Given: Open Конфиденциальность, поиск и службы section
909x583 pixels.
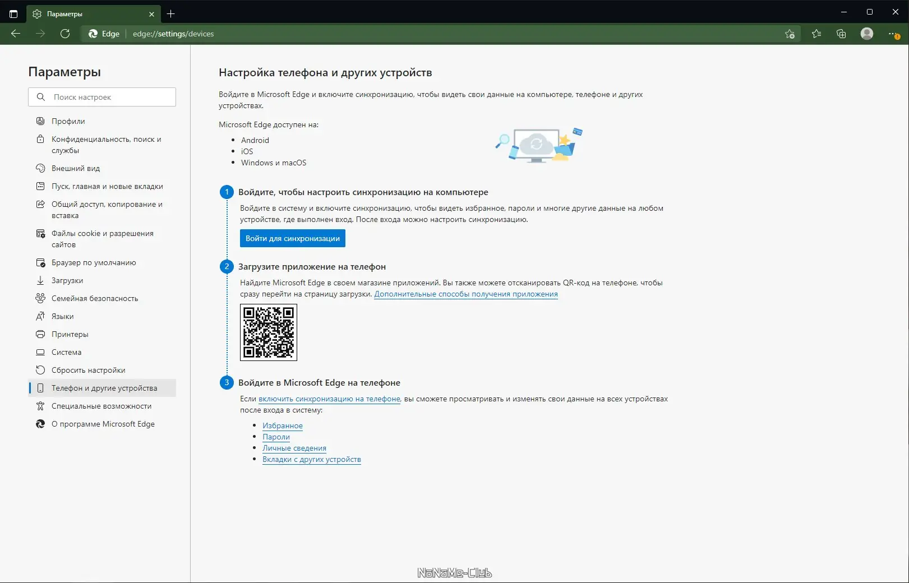Looking at the screenshot, I should 102,145.
